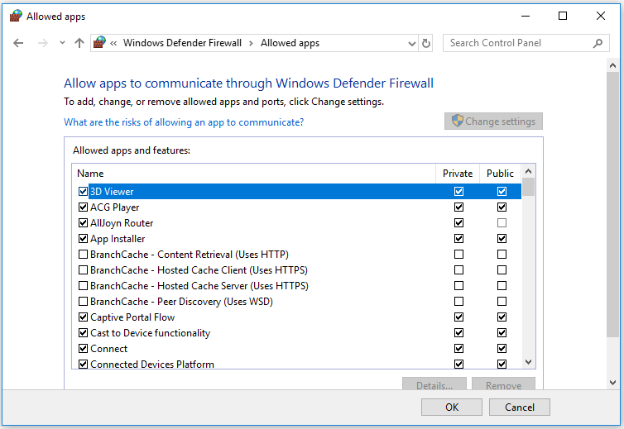624x429 pixels.
Task: Select the ACG Player row text
Action: point(114,207)
